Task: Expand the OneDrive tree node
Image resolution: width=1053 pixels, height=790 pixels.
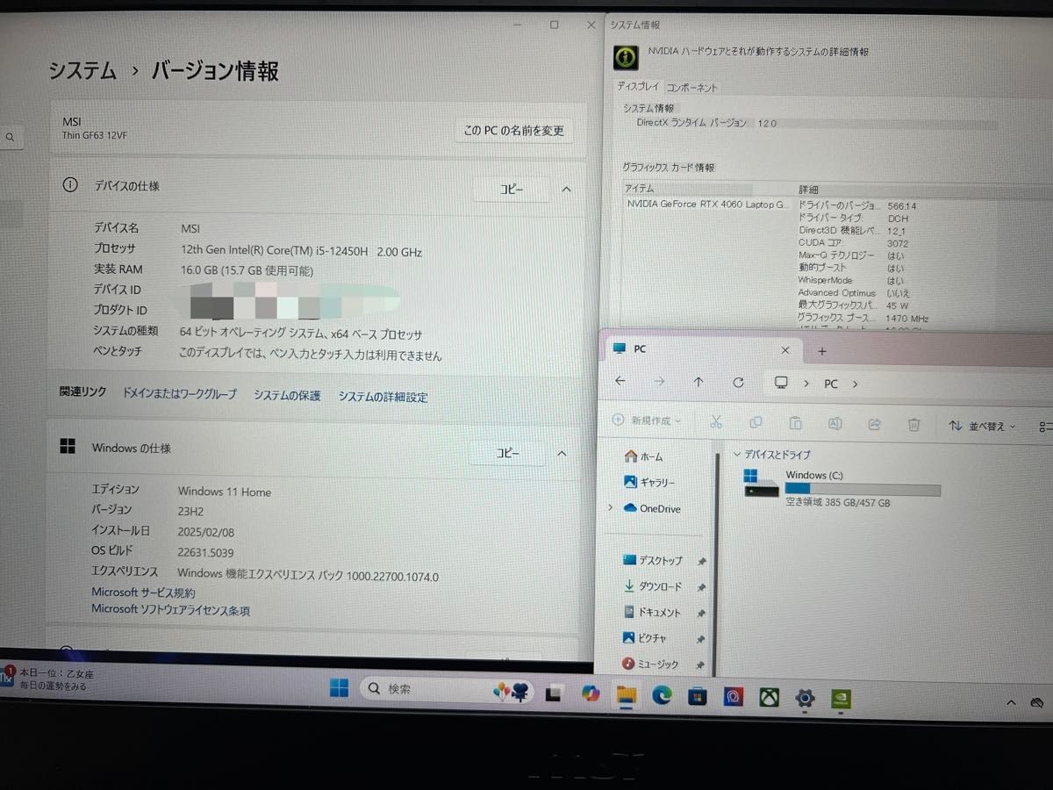Action: tap(610, 507)
